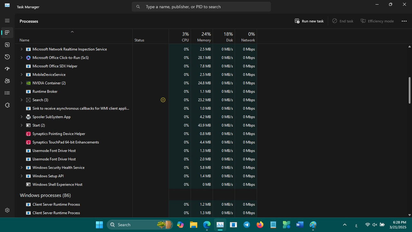This screenshot has height=232, width=412.
Task: Open Copilot from the taskbar
Action: click(180, 225)
